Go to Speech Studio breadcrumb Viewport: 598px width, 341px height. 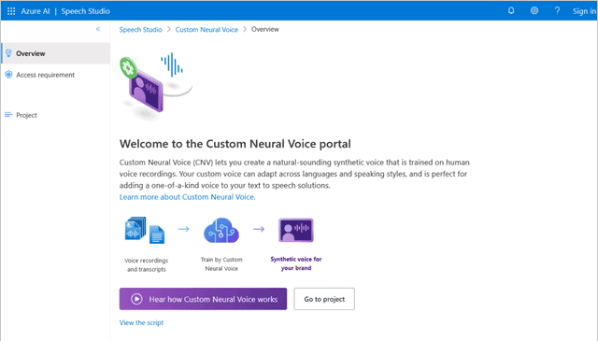[140, 29]
